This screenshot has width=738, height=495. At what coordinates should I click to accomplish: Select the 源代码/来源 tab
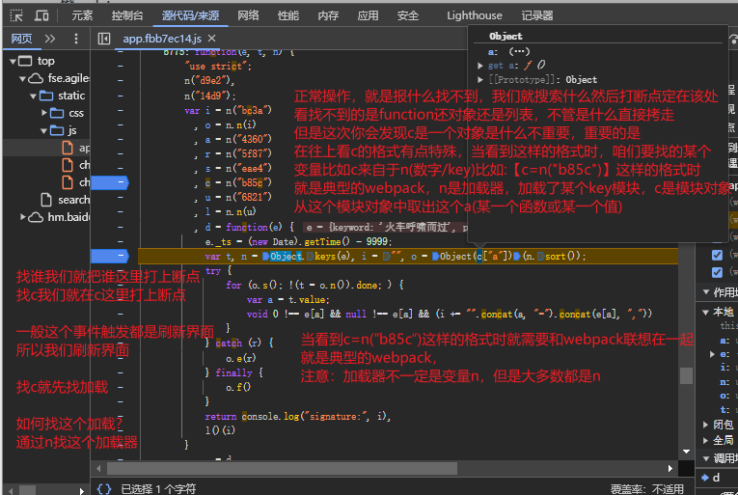pos(191,15)
